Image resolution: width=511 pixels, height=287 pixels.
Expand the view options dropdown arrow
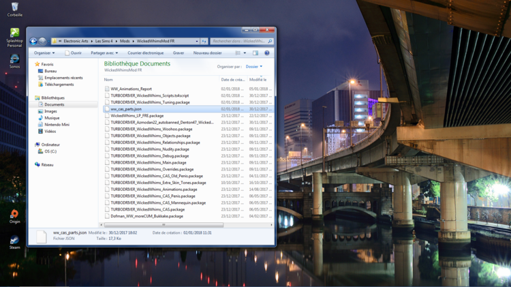click(245, 53)
